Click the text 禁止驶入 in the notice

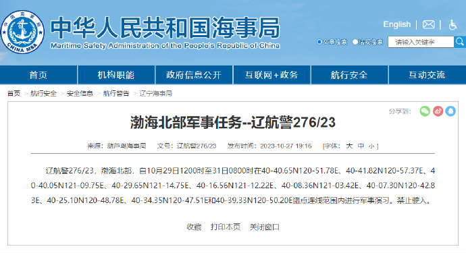pyautogui.click(x=412, y=200)
